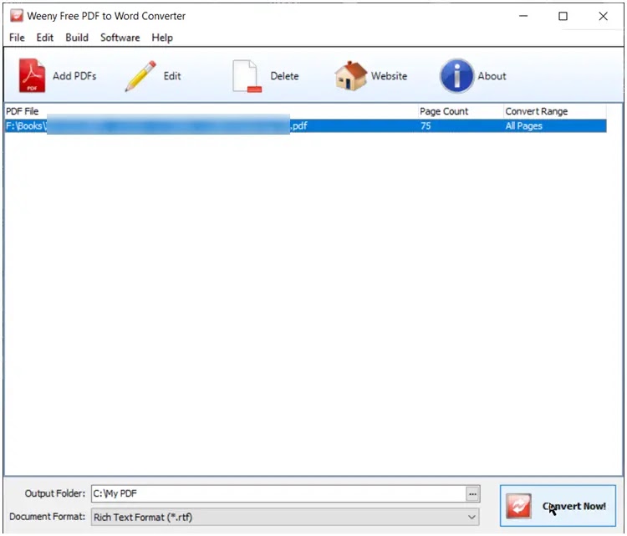Close the Weeny converter window

pyautogui.click(x=603, y=16)
